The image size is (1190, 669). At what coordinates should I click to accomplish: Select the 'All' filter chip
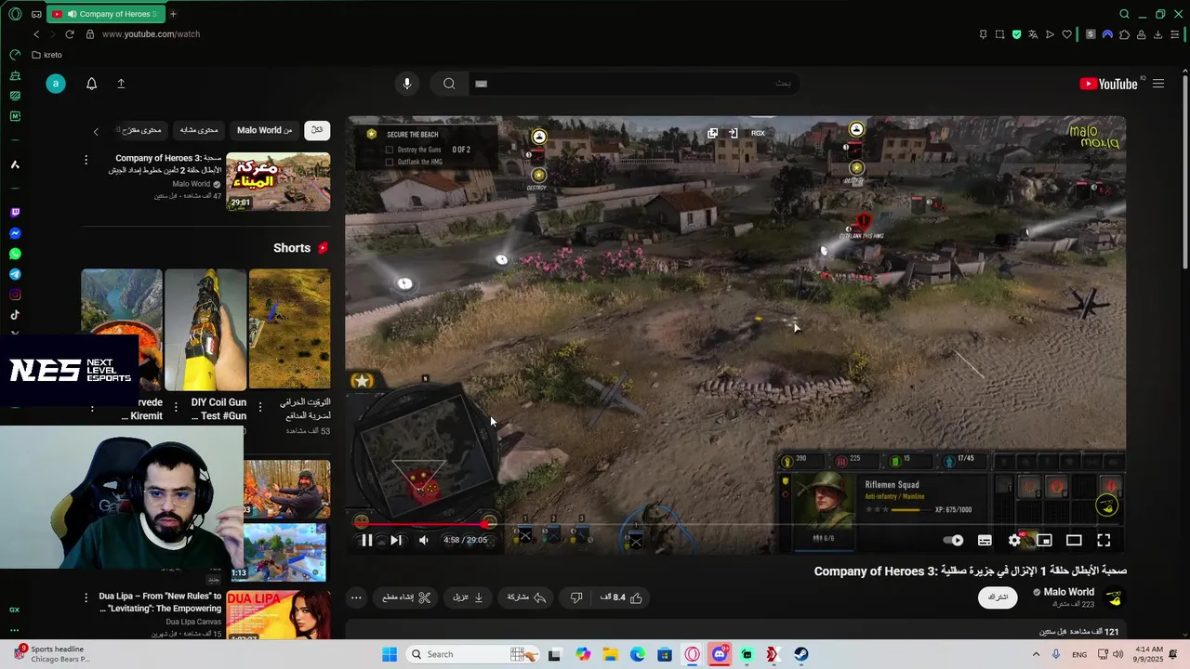coord(317,130)
